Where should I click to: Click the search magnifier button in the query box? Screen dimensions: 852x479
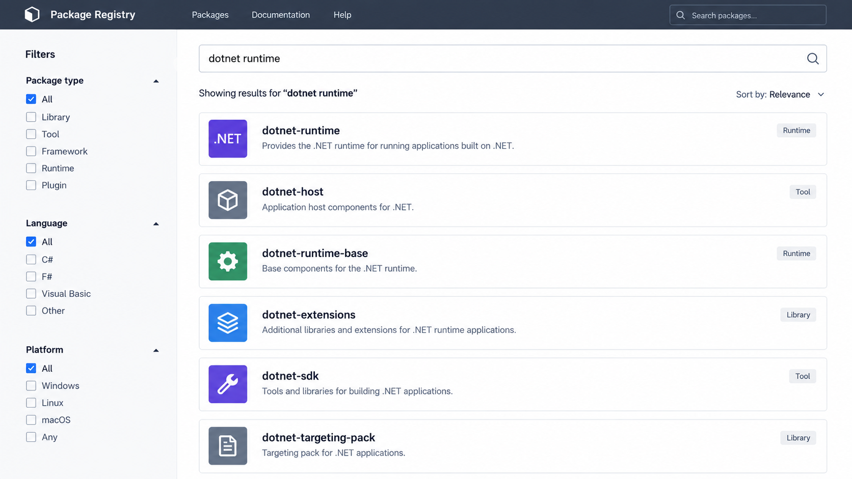coord(813,59)
